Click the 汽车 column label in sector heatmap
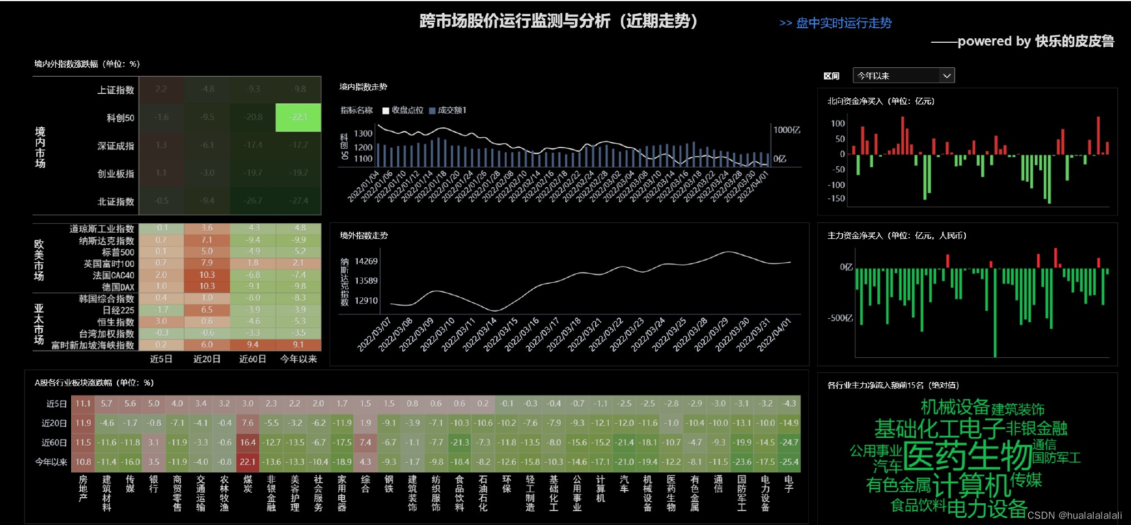This screenshot has width=1131, height=525. (624, 484)
